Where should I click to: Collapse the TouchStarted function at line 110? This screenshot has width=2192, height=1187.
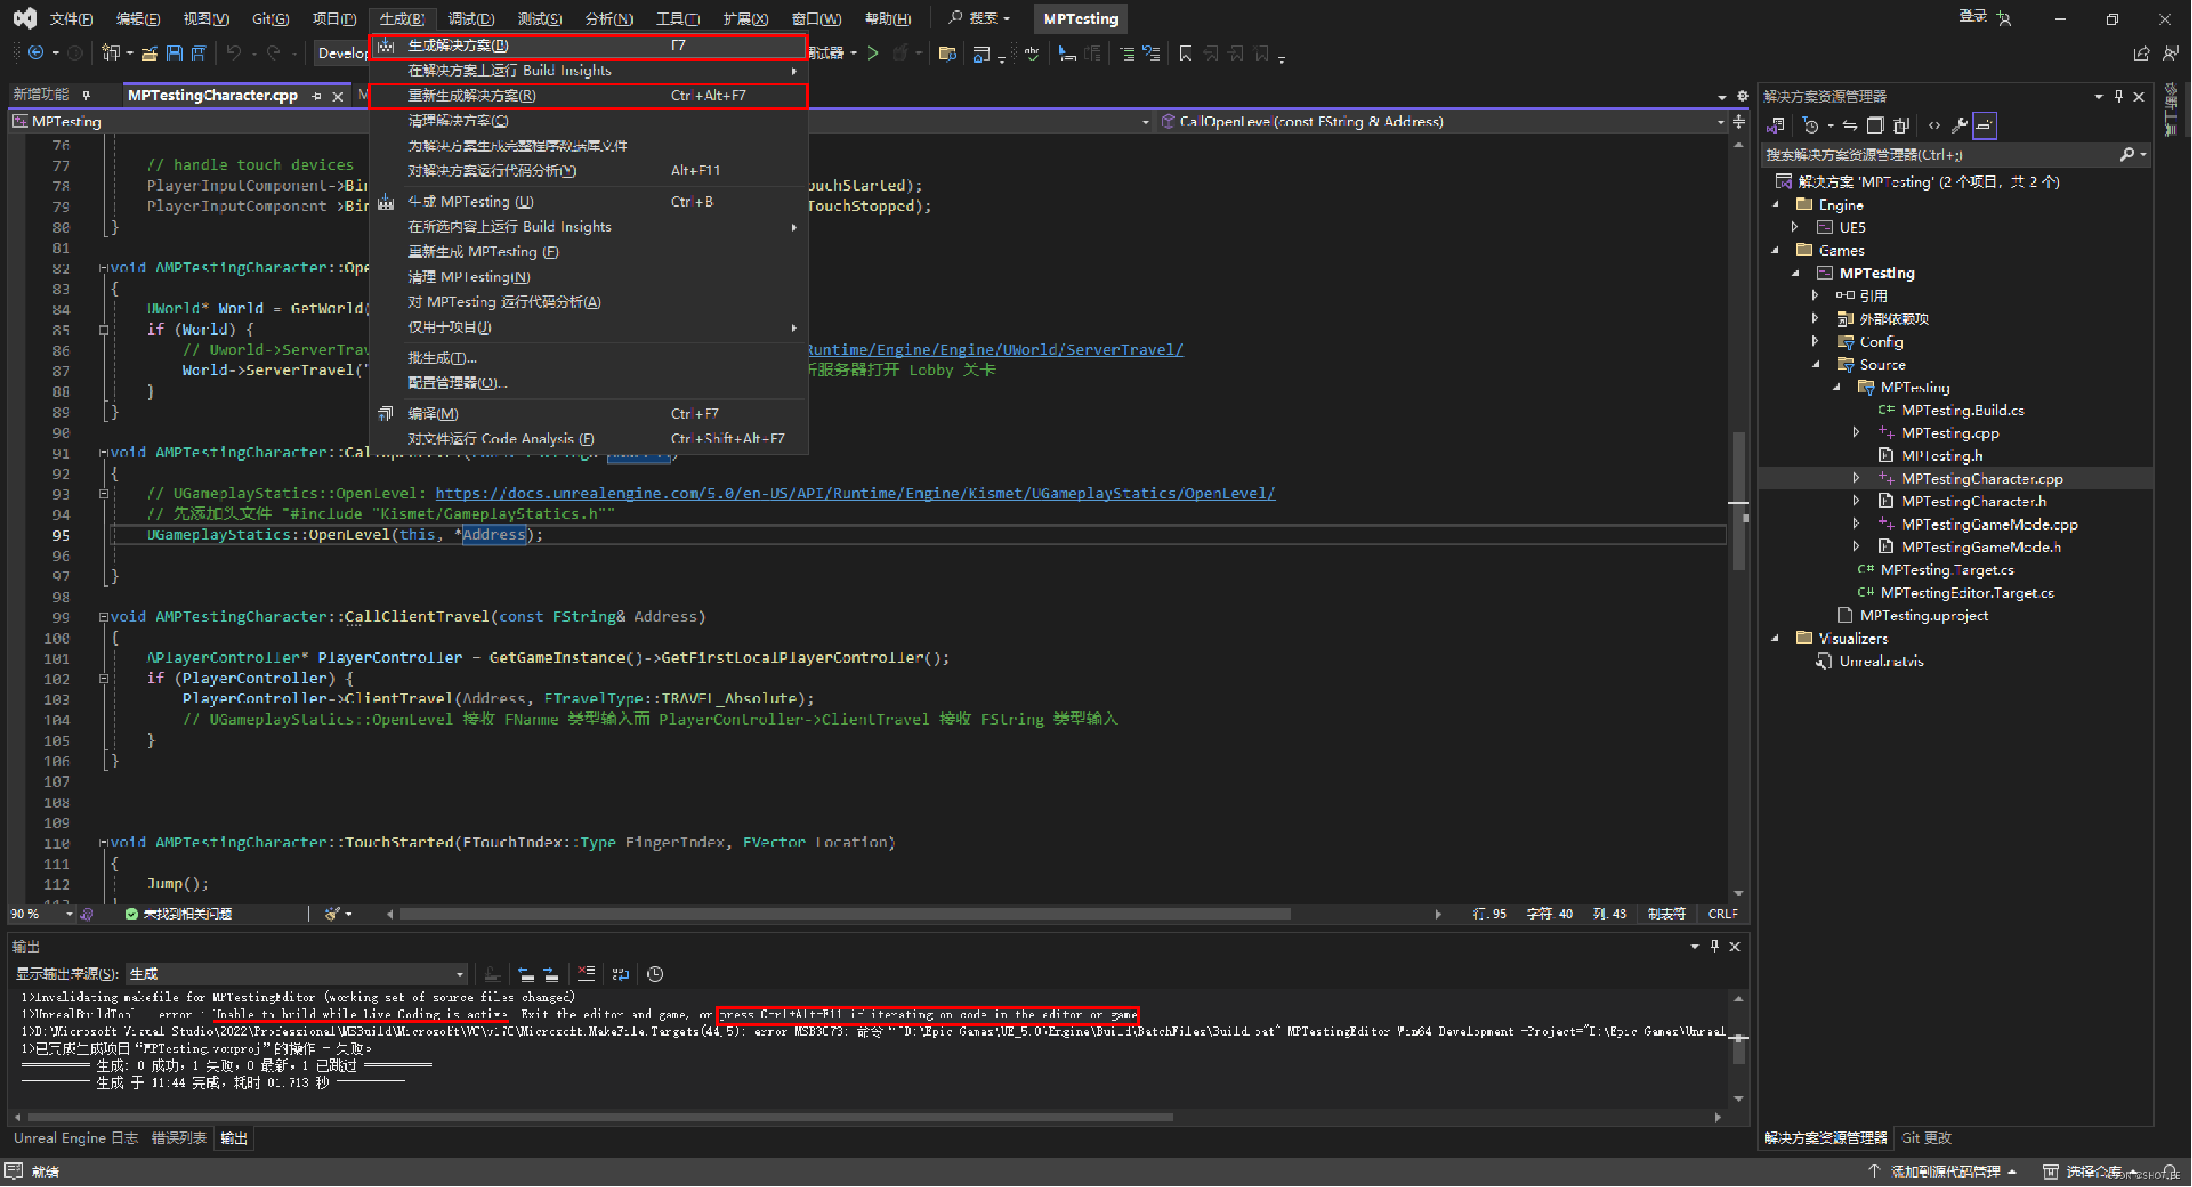(103, 843)
